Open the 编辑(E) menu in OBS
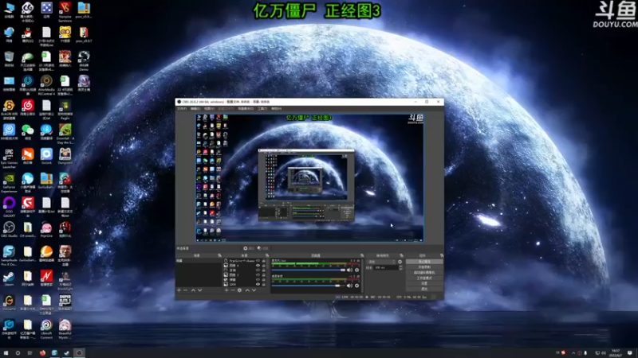This screenshot has height=358, width=638. click(x=195, y=108)
